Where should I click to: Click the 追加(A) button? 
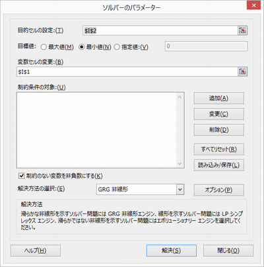(x=218, y=98)
